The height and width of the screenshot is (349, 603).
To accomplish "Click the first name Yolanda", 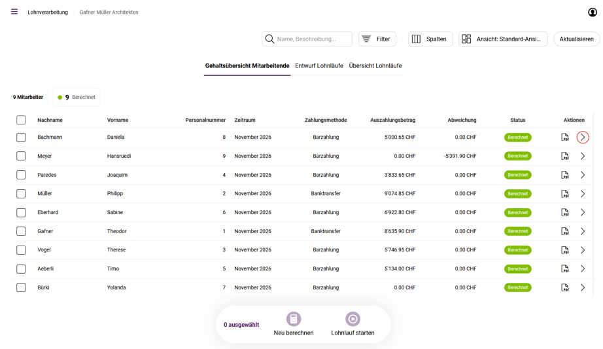I will click(116, 287).
